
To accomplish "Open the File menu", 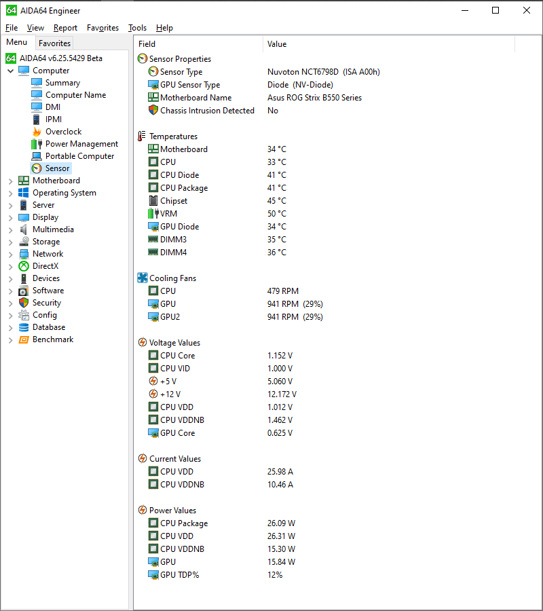I will pos(12,28).
